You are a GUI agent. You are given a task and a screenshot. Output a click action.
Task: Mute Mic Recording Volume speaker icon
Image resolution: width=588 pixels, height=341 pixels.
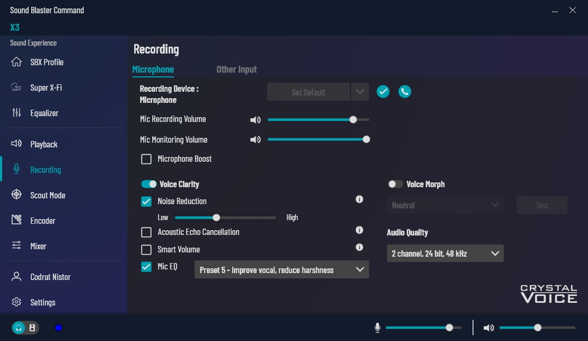(256, 120)
